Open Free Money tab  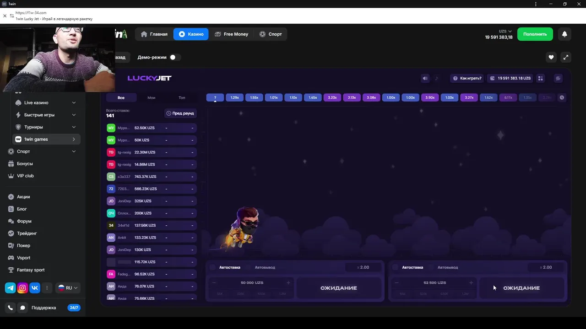tap(231, 34)
